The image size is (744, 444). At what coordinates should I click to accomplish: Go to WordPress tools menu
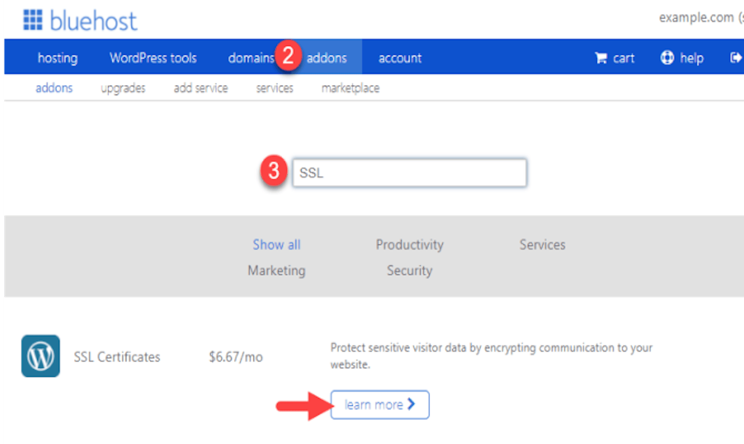tap(153, 58)
